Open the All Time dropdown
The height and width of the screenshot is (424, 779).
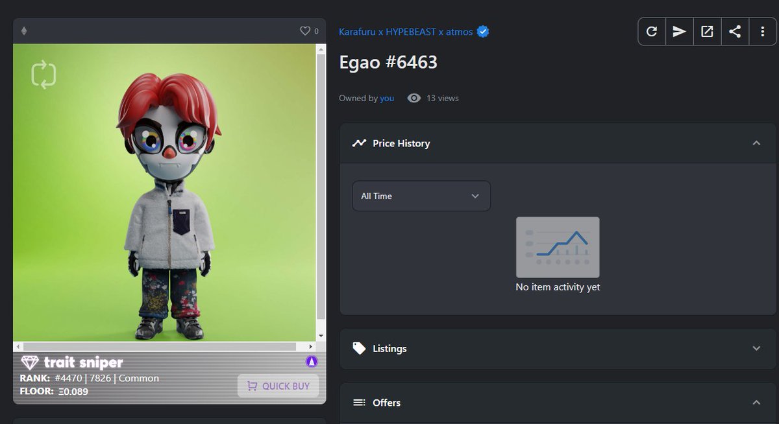pos(421,196)
